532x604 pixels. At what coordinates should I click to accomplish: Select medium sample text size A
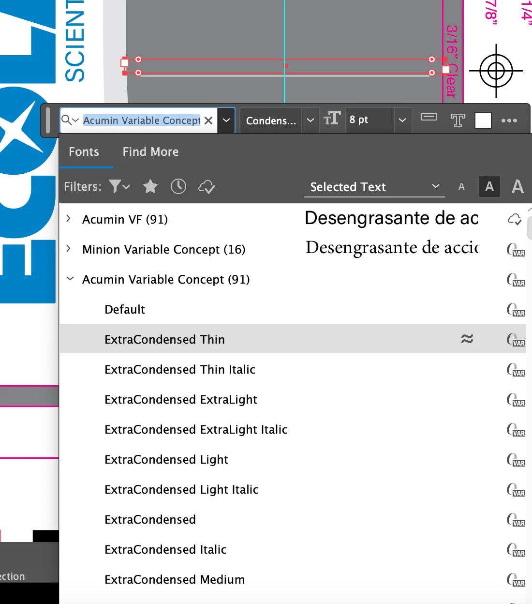[489, 186]
